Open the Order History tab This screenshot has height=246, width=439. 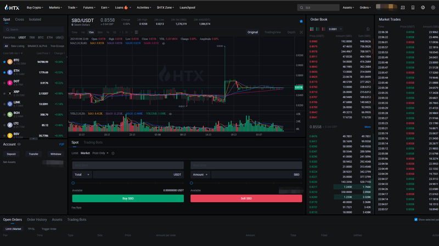click(37, 220)
